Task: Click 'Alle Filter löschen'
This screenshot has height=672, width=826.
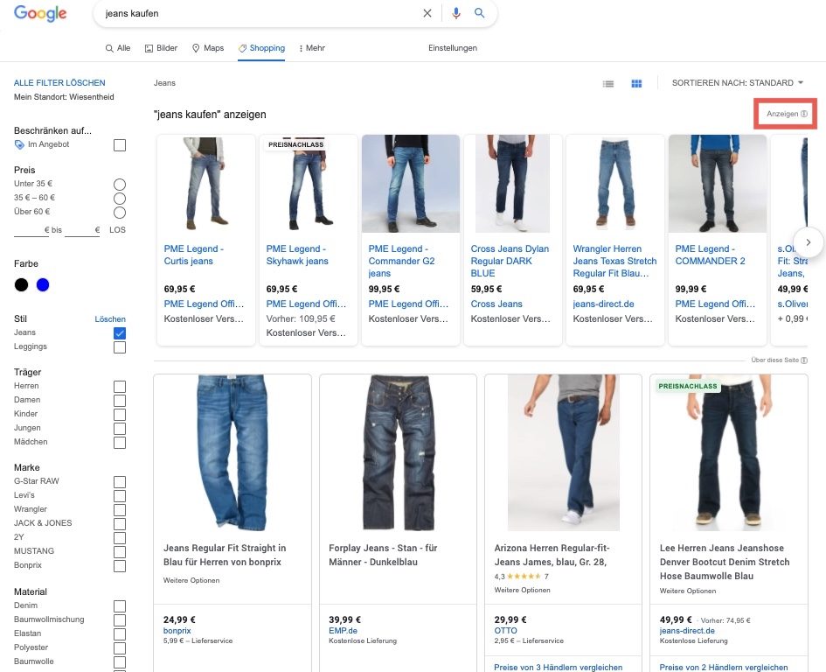Action: 59,83
